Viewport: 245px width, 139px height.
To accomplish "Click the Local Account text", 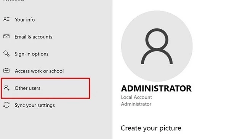I will 136,97.
